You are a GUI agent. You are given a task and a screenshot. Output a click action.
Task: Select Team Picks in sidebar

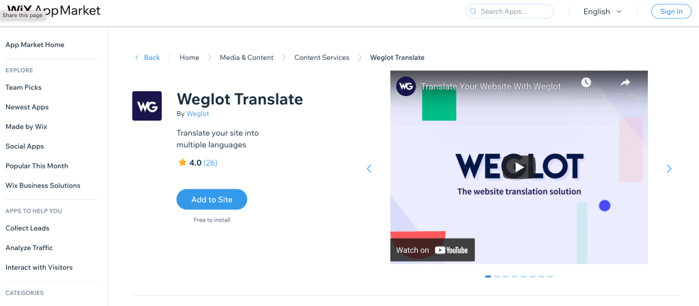[24, 87]
